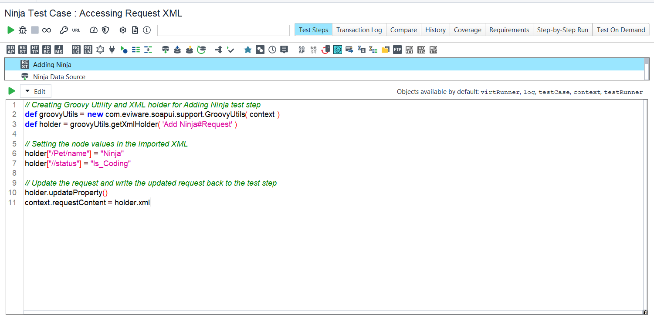Click inside the toolbar search field
The width and height of the screenshot is (654, 317).
point(223,30)
